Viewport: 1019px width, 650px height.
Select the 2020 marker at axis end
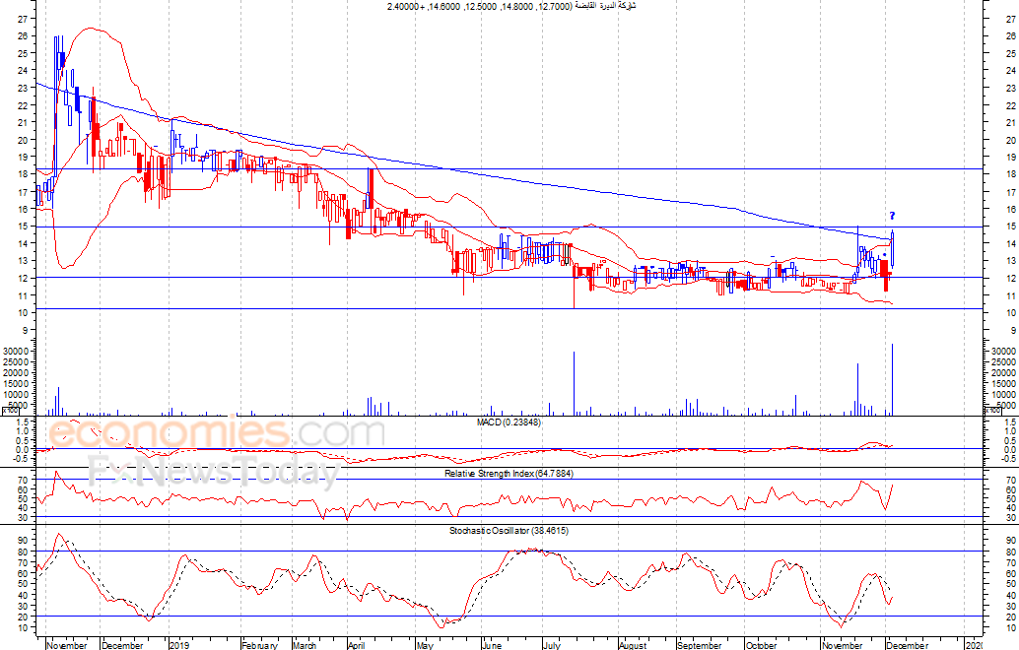(974, 645)
